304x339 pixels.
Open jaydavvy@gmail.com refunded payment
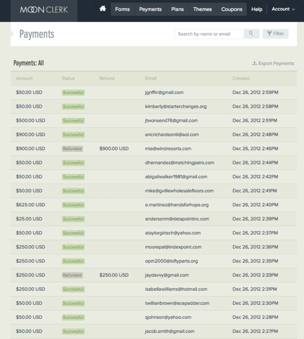[x=167, y=275]
